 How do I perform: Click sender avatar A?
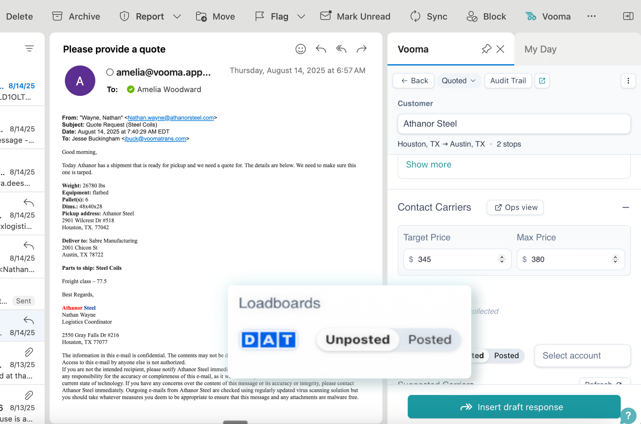pyautogui.click(x=80, y=81)
